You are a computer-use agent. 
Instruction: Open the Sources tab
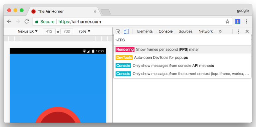(x=185, y=31)
